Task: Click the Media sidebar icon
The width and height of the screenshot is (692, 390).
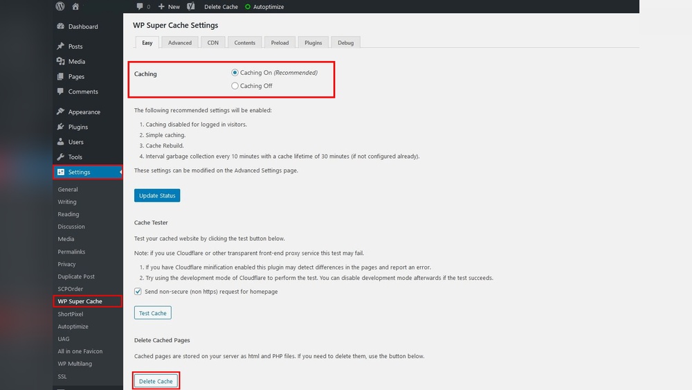Action: pyautogui.click(x=61, y=62)
